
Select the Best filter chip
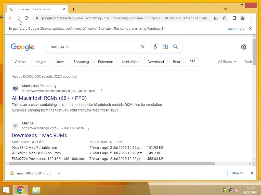pyautogui.click(x=177, y=62)
